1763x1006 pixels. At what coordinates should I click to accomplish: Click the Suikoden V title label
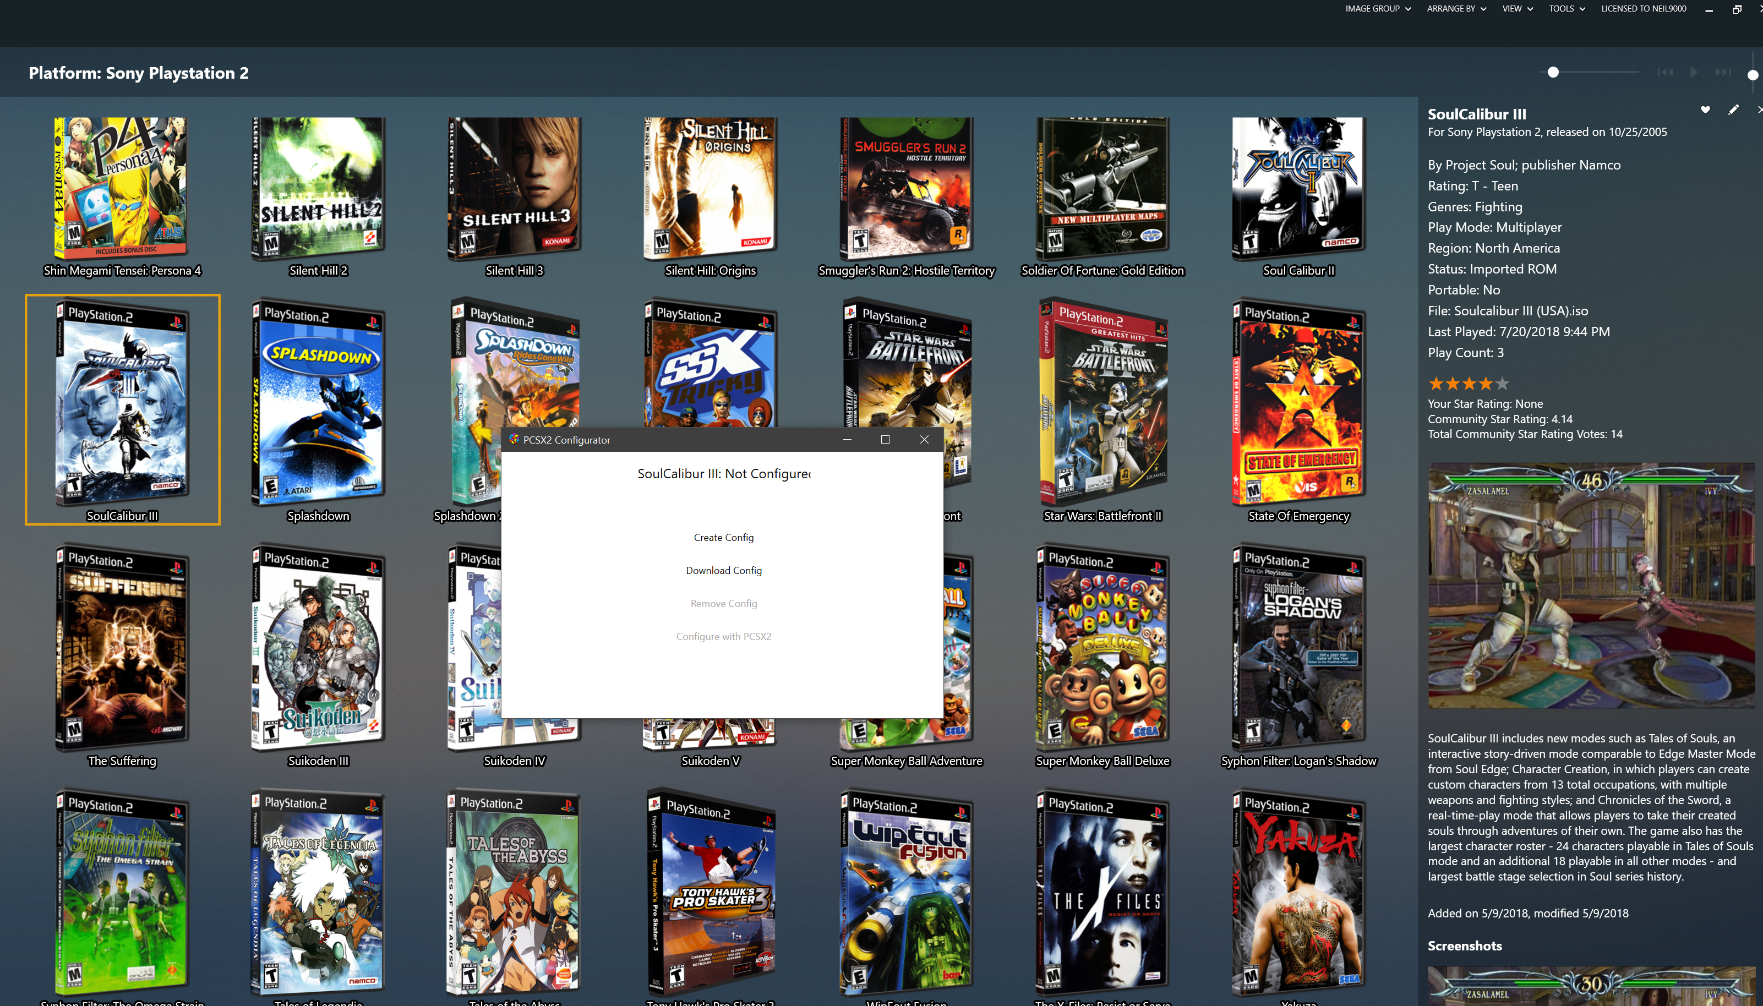tap(710, 761)
